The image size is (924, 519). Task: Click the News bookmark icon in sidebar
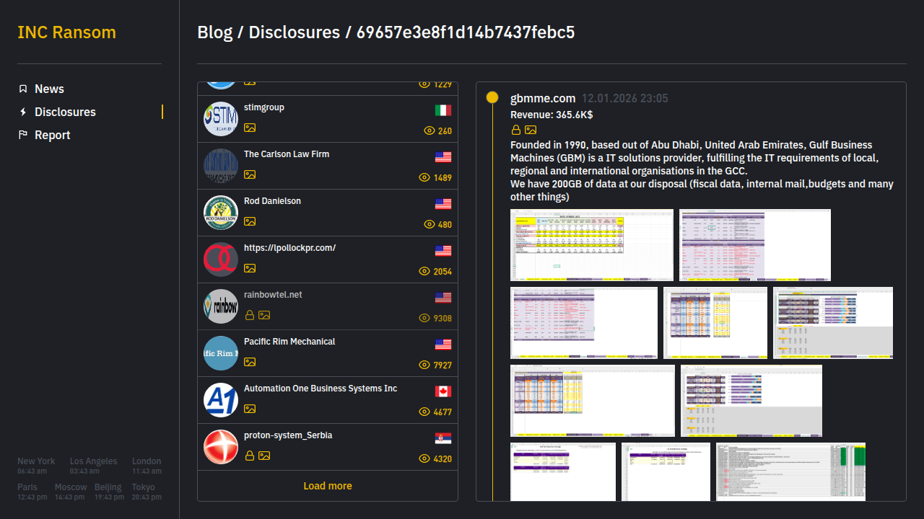click(x=23, y=89)
